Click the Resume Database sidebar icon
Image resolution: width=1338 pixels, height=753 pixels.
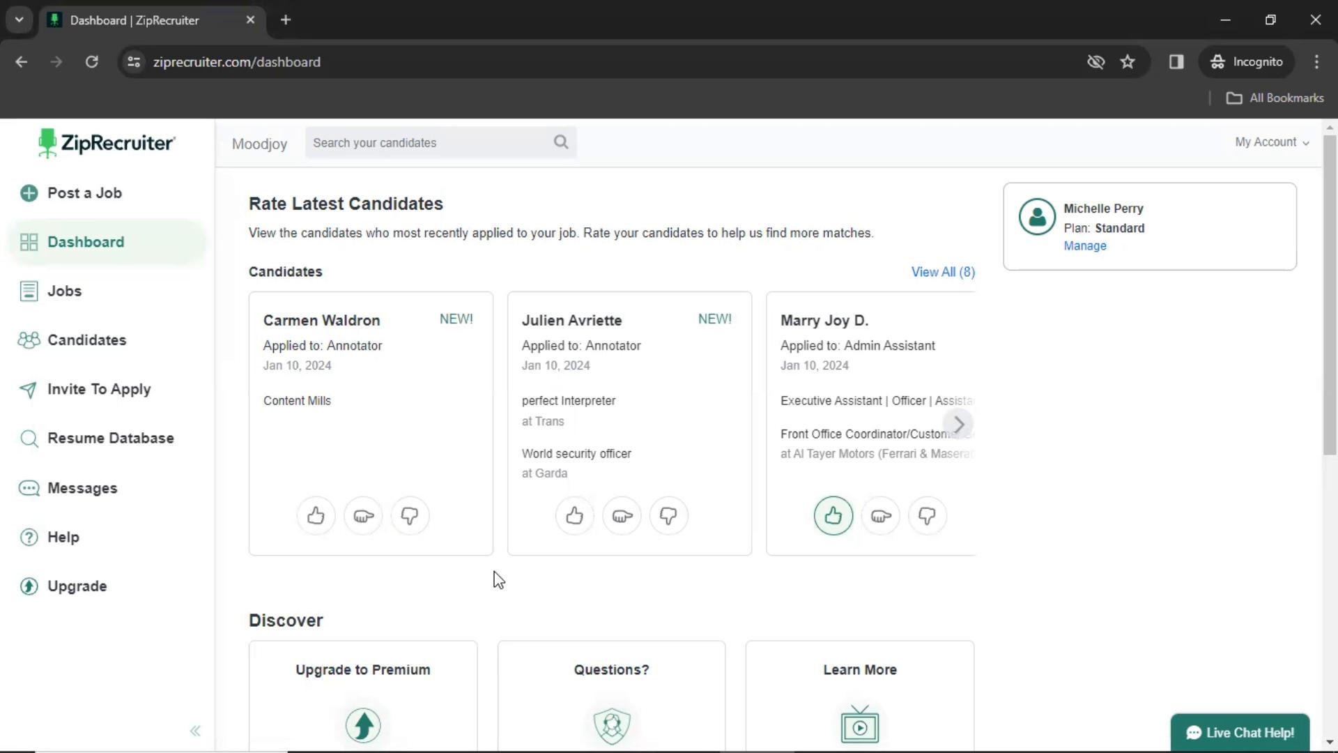(29, 439)
